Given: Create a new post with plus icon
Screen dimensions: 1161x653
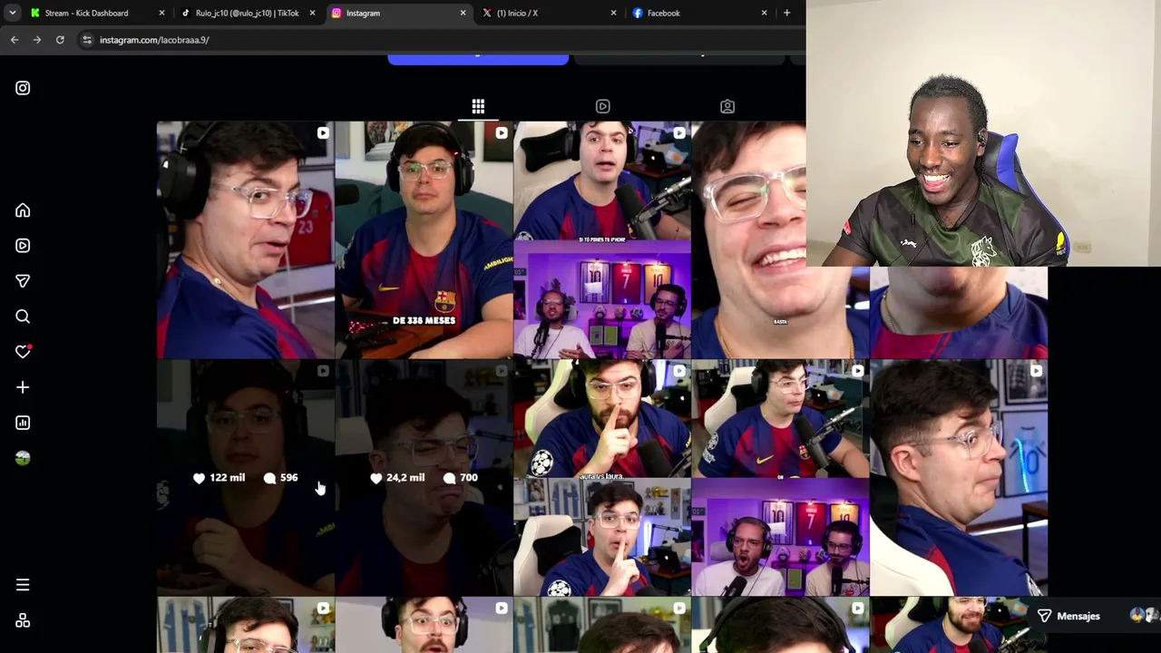Looking at the screenshot, I should tap(23, 387).
